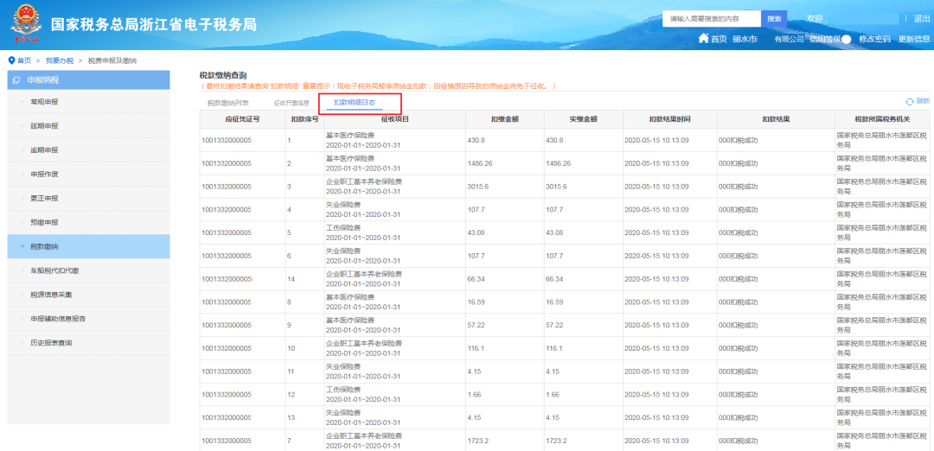This screenshot has width=934, height=451.
Task: Open 常规申报 in the sidebar
Action: (89, 102)
